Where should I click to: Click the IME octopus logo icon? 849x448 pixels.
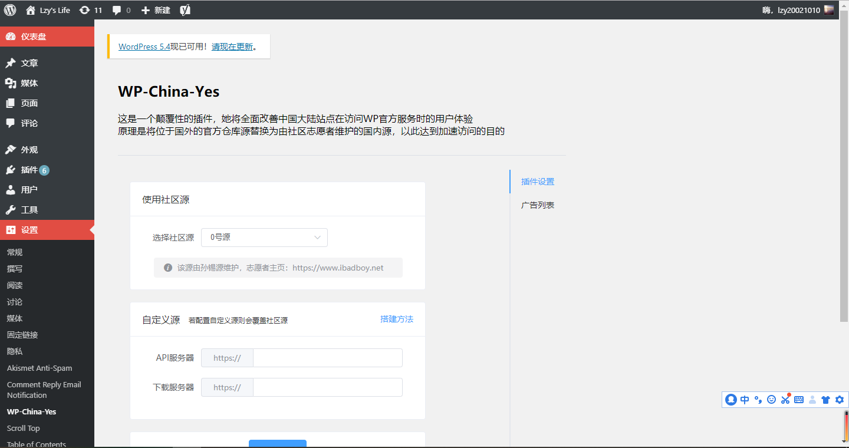(x=731, y=400)
